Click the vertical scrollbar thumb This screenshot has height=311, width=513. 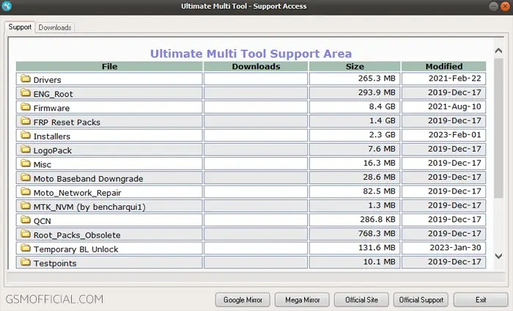click(498, 128)
